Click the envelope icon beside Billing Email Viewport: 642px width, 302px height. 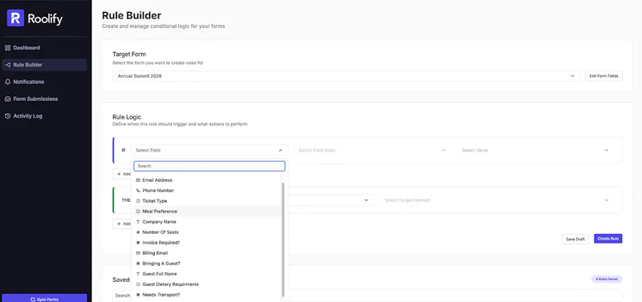click(138, 253)
